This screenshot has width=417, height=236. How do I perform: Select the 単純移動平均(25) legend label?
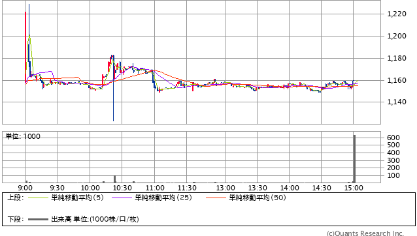(163, 198)
